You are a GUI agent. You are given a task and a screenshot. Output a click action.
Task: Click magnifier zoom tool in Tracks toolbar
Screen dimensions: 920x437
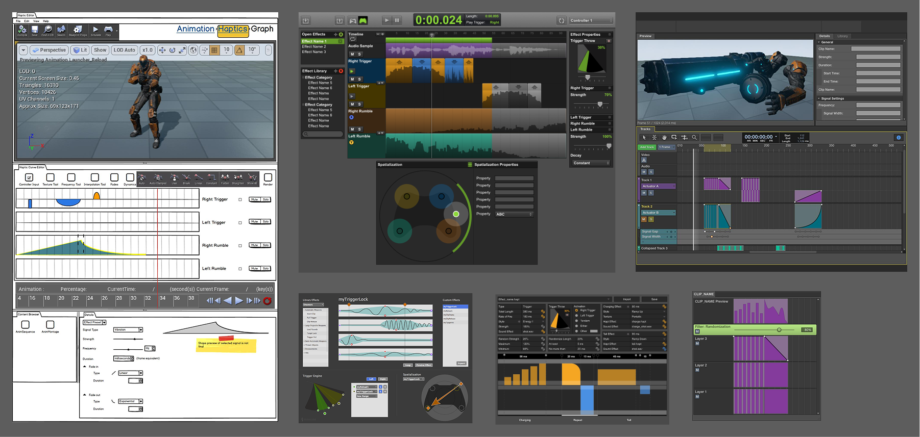click(x=694, y=137)
